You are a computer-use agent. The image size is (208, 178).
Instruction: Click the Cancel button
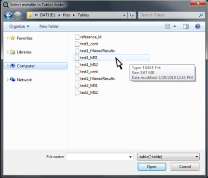pos(185,167)
